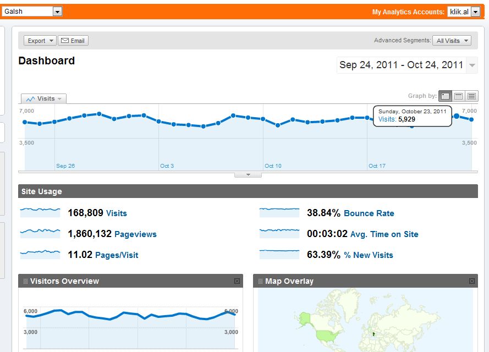Open the Visits report link
The height and width of the screenshot is (352, 489).
pyautogui.click(x=116, y=213)
